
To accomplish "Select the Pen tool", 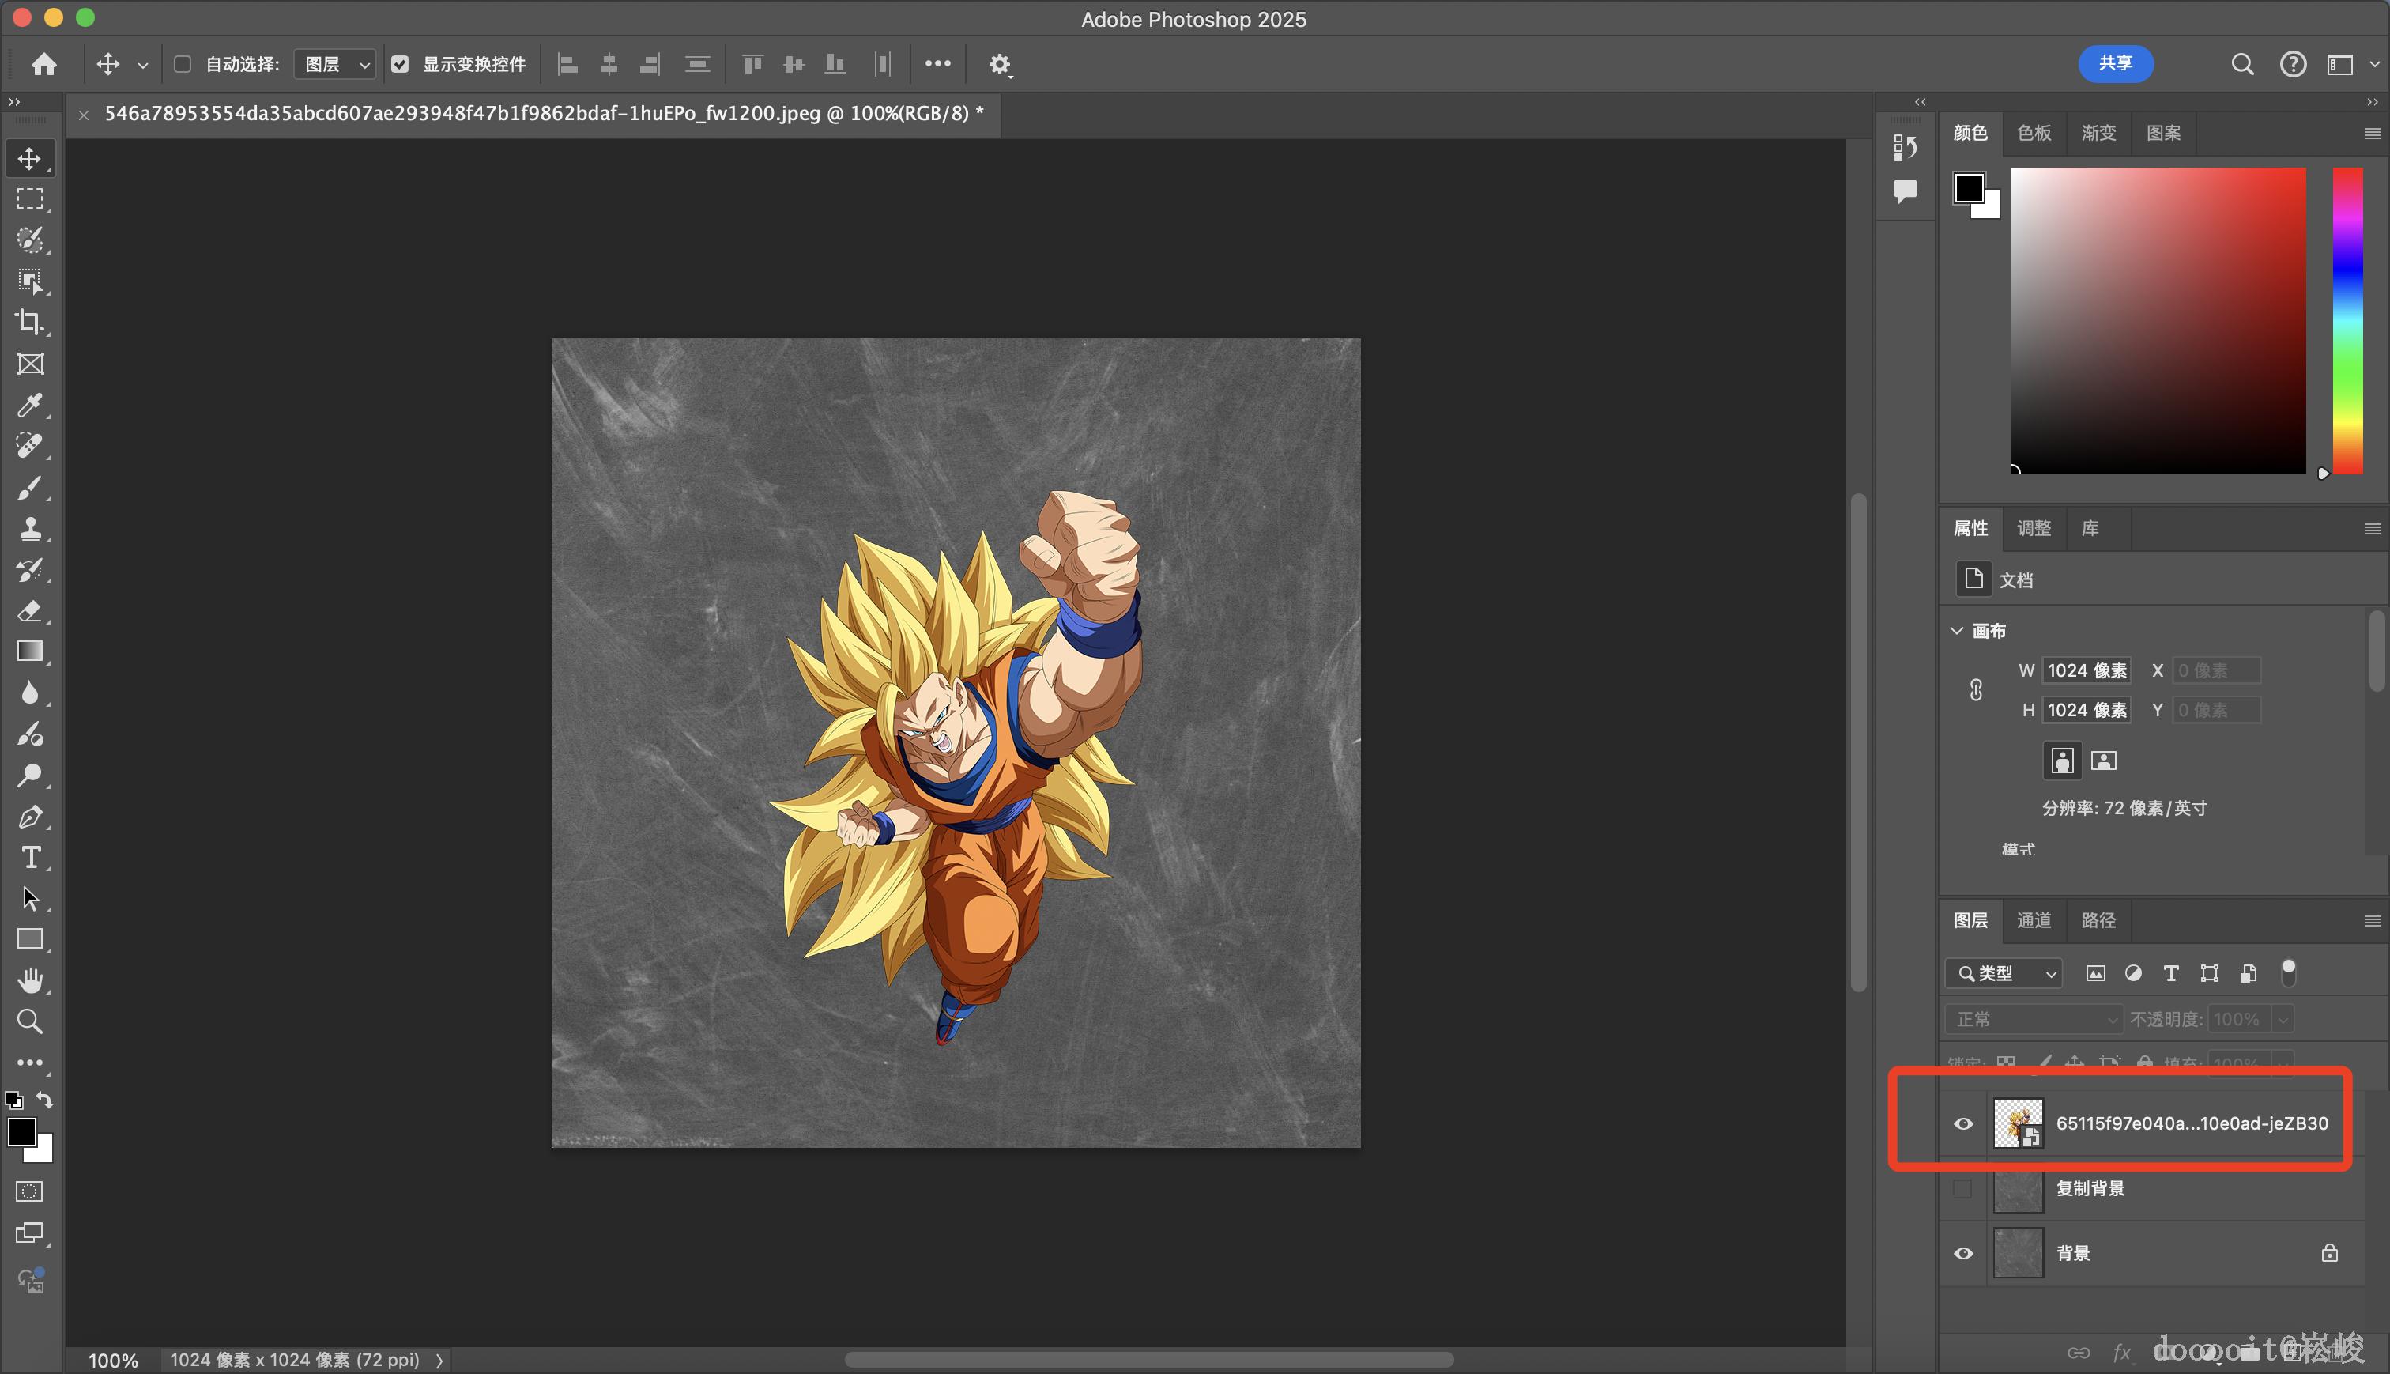I will point(29,817).
